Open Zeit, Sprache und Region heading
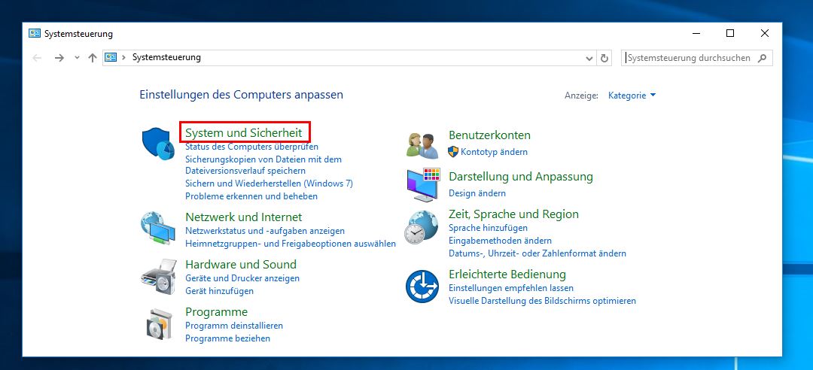 tap(513, 214)
